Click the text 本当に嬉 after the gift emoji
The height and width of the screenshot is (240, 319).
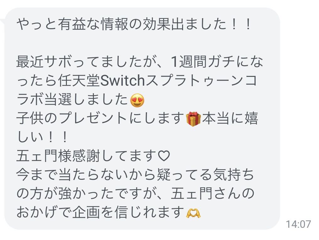click(x=230, y=119)
